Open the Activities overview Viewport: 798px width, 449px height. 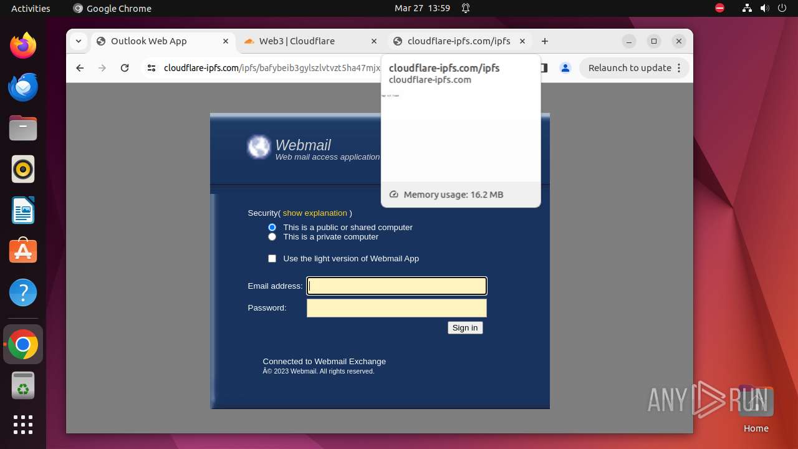pos(31,8)
